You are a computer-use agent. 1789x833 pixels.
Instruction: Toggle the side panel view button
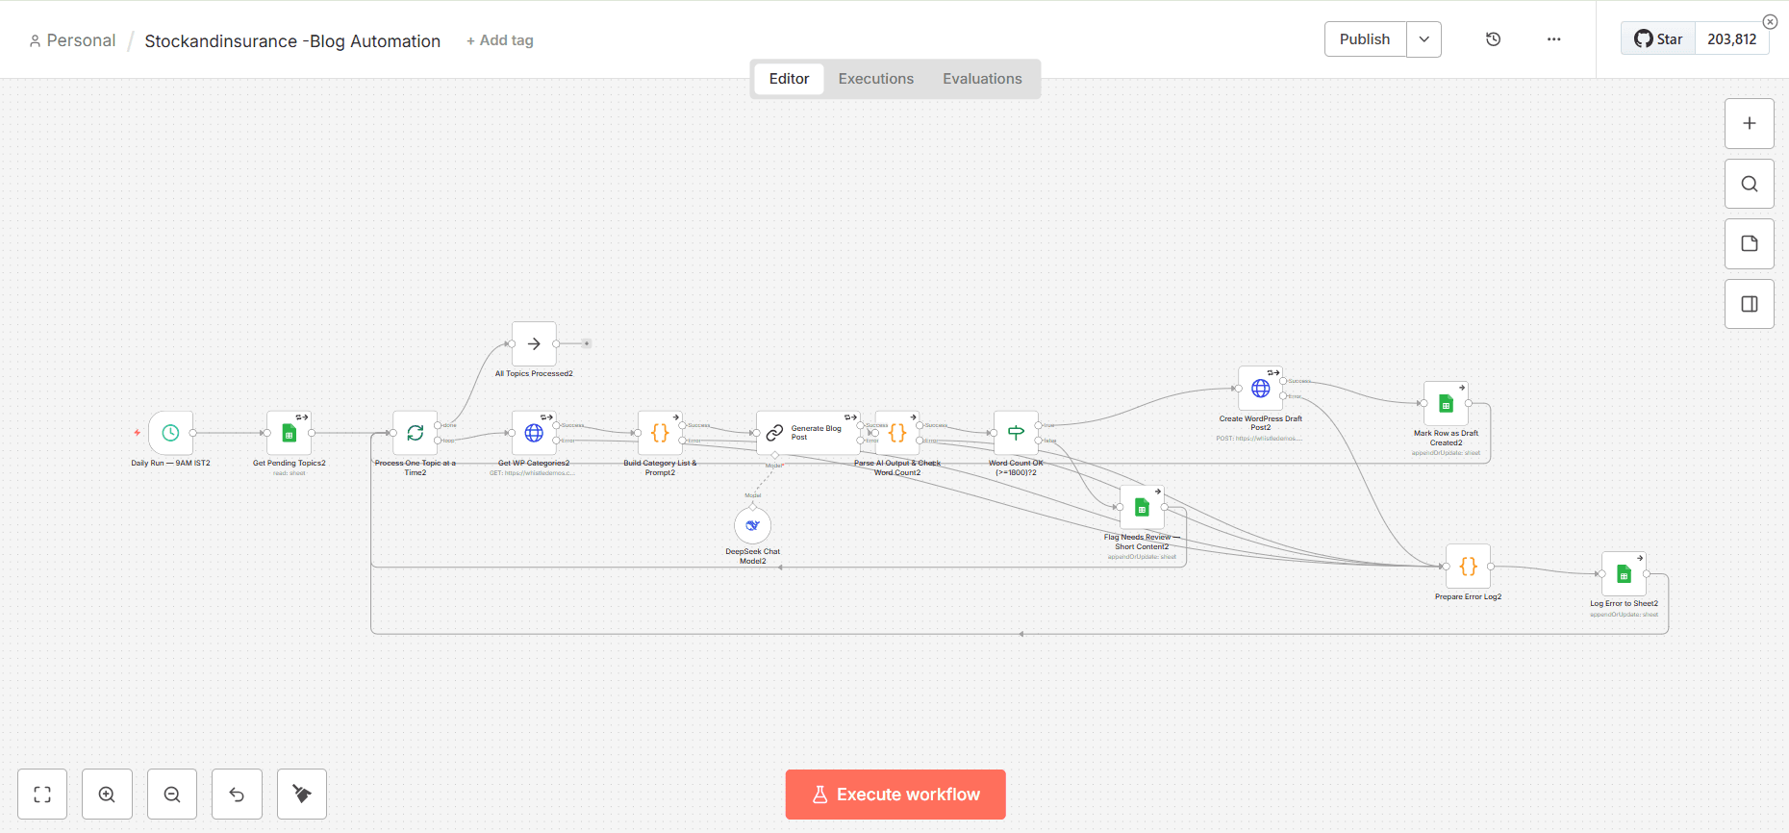[x=1750, y=304]
